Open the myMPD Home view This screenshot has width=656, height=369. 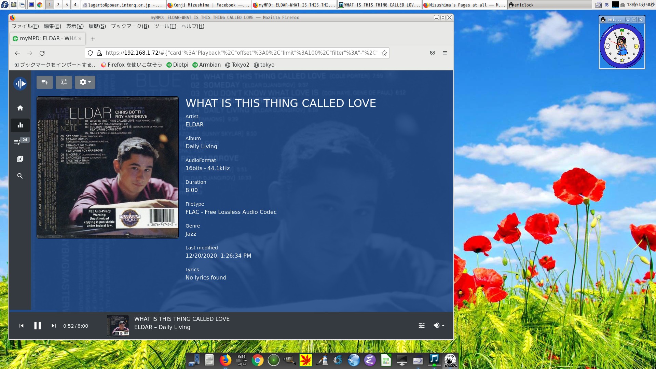point(20,108)
